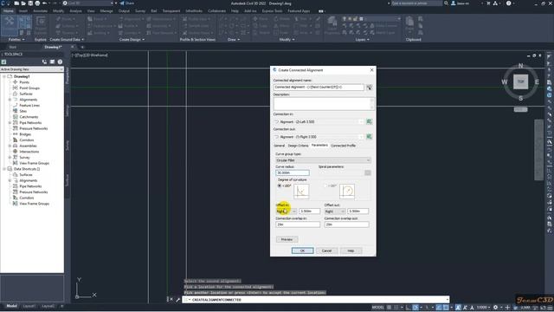Image resolution: width=554 pixels, height=312 pixels.
Task: Open the Active Drawing View dropdown in Toolspace
Action: pos(32,69)
